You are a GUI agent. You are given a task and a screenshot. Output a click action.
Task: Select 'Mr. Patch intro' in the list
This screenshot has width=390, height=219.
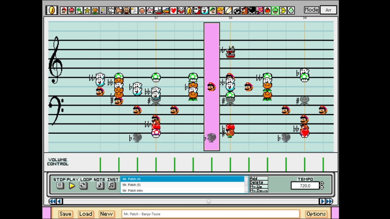click(x=183, y=190)
